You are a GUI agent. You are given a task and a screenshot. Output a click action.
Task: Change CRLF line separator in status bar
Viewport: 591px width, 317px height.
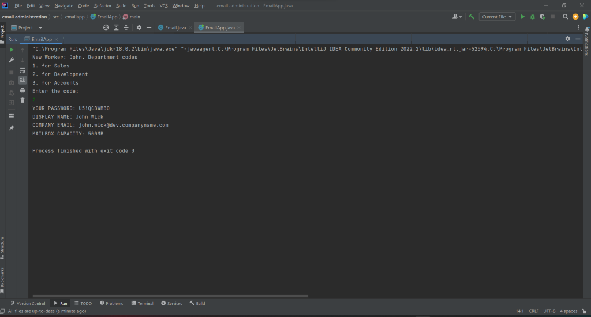click(533, 311)
